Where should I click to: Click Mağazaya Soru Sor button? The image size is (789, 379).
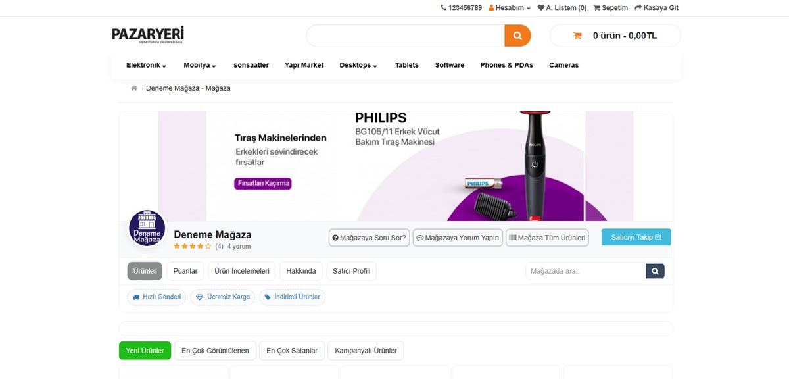(370, 238)
